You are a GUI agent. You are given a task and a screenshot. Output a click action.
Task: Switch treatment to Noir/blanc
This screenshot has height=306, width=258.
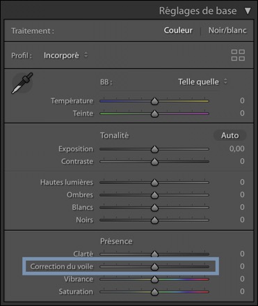(x=227, y=31)
